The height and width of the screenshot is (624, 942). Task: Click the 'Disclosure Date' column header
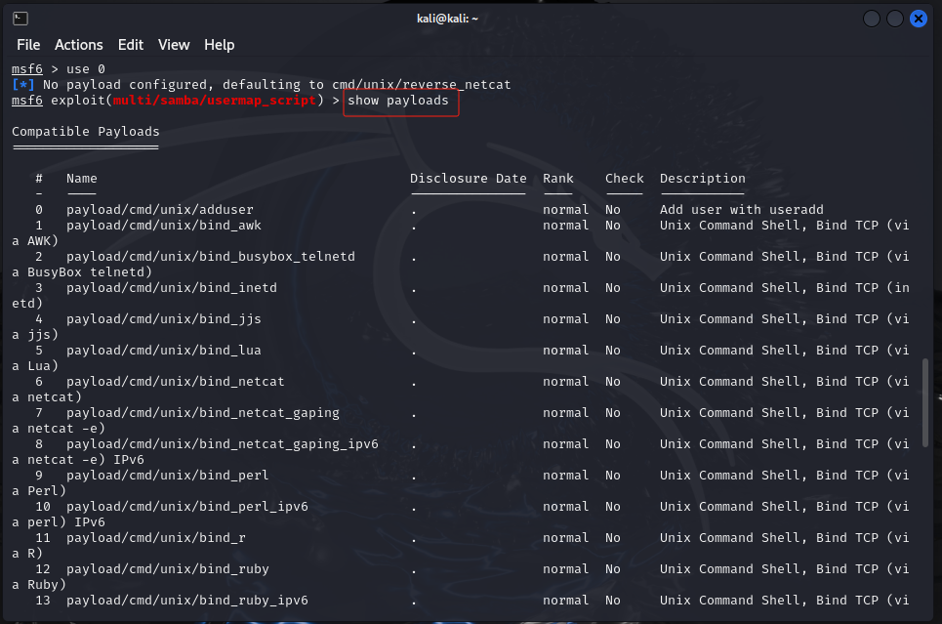point(468,179)
